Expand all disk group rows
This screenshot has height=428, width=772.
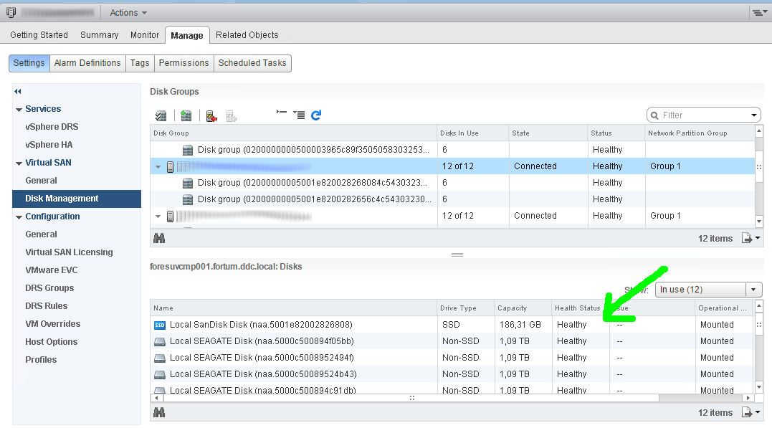point(299,115)
